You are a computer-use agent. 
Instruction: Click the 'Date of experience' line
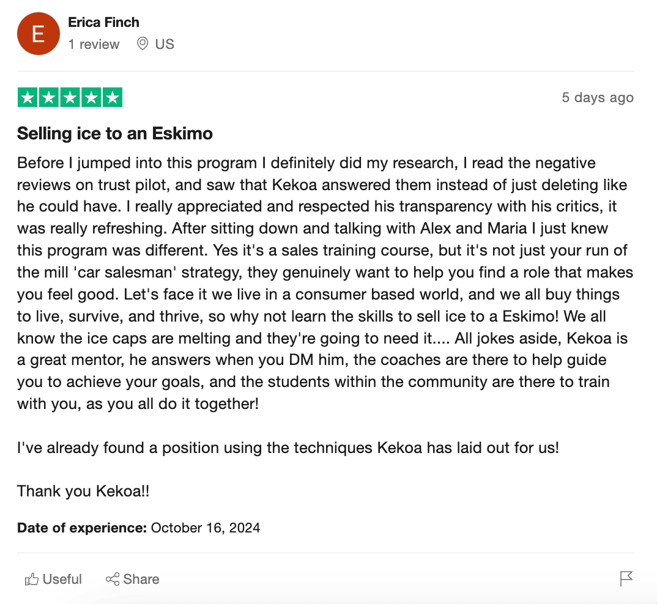(139, 528)
